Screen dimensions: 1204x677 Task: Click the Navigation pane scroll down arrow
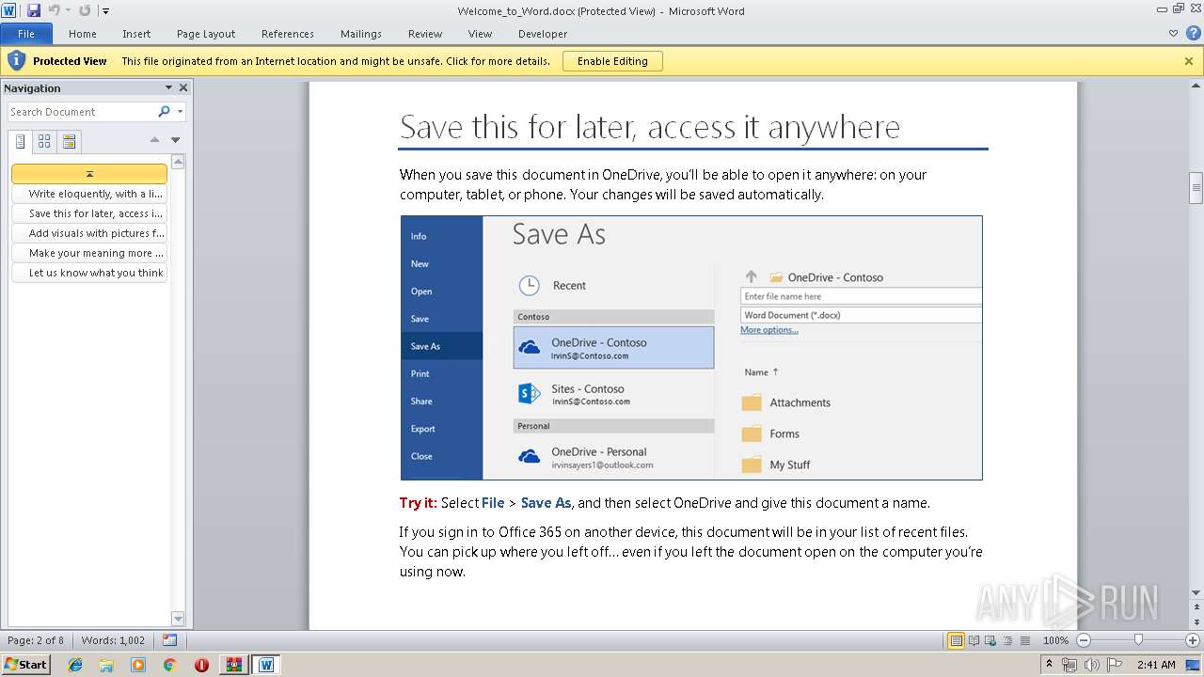[178, 619]
